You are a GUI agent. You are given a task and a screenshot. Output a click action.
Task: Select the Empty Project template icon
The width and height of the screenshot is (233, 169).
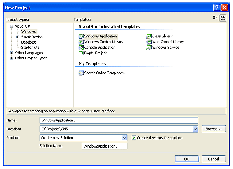coord(81,53)
